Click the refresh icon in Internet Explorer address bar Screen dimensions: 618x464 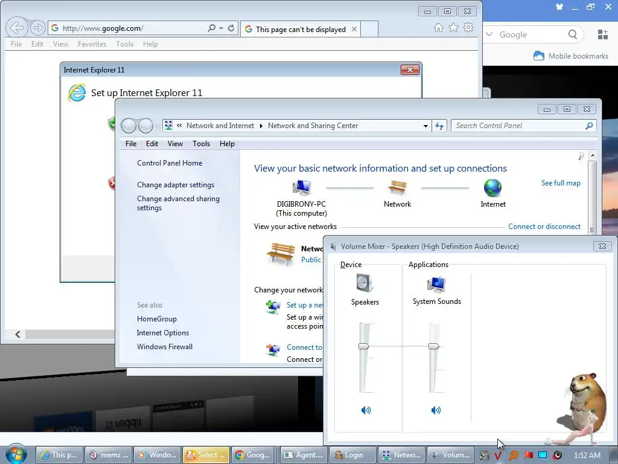(x=231, y=28)
